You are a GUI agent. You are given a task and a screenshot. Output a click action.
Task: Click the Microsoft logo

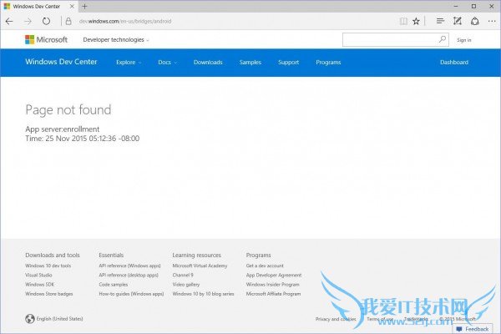click(46, 39)
